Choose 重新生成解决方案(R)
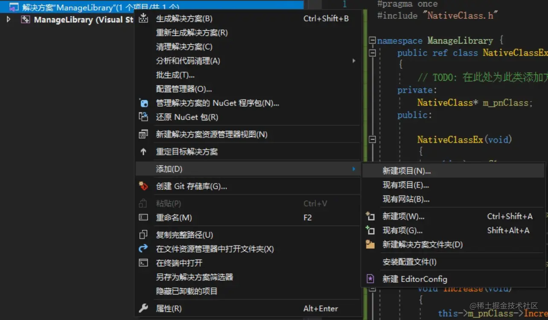This screenshot has height=320, width=548. (x=248, y=32)
